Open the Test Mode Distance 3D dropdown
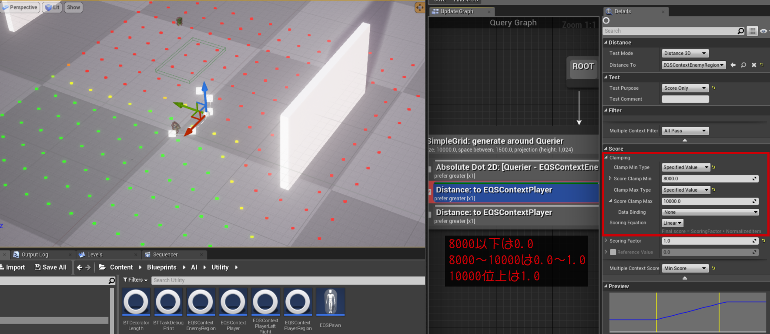The height and width of the screenshot is (334, 770). point(685,53)
